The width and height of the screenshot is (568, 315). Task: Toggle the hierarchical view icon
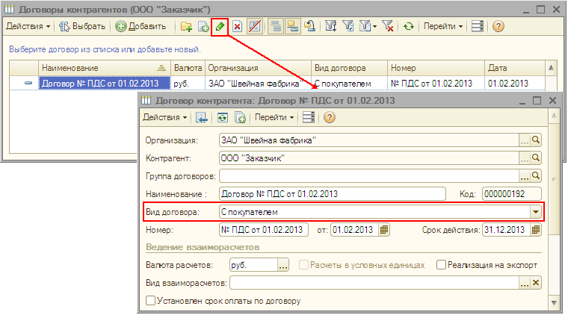coord(276,26)
